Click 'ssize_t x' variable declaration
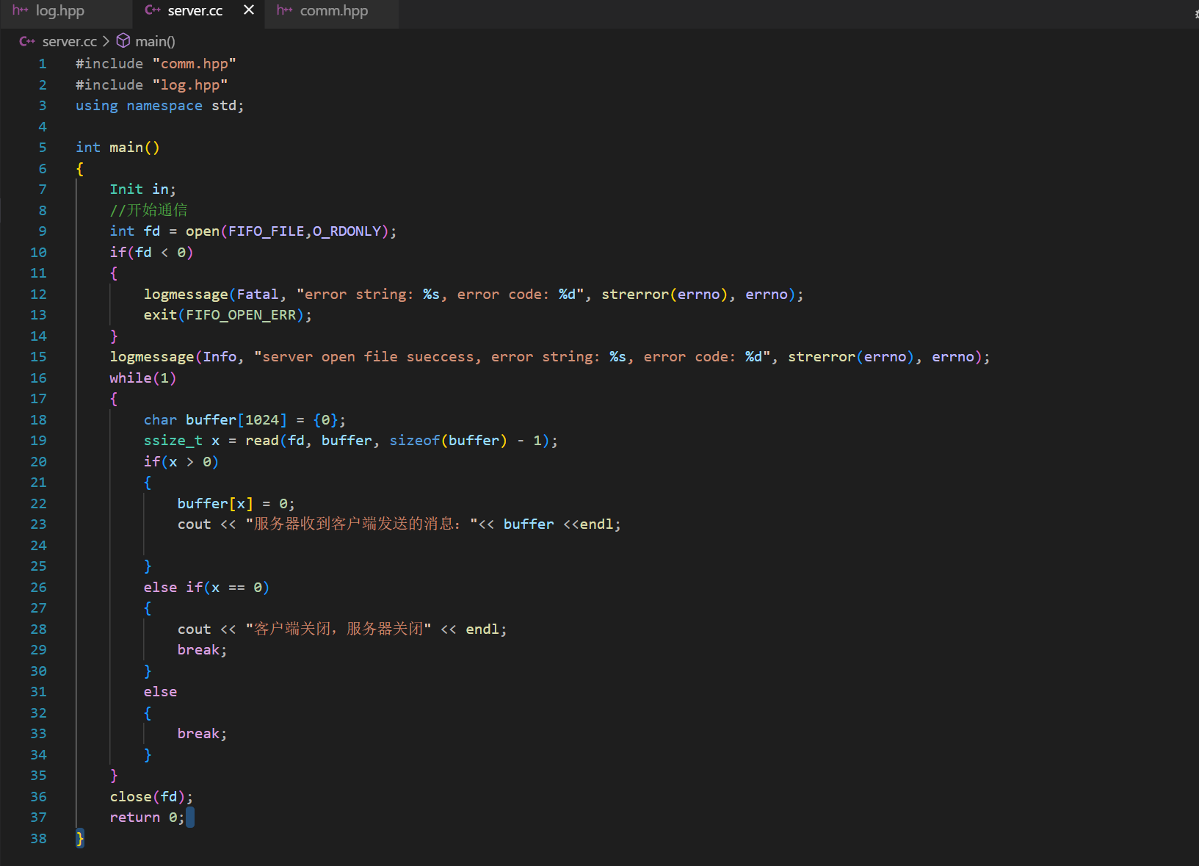Viewport: 1199px width, 866px height. tap(182, 441)
